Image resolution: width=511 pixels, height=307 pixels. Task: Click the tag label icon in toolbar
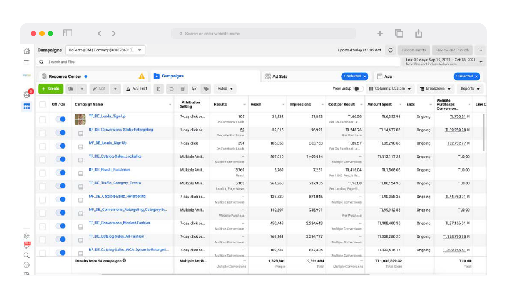[x=206, y=88]
